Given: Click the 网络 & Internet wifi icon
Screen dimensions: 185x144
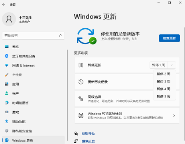Looking at the screenshot, I should pos(7,65).
